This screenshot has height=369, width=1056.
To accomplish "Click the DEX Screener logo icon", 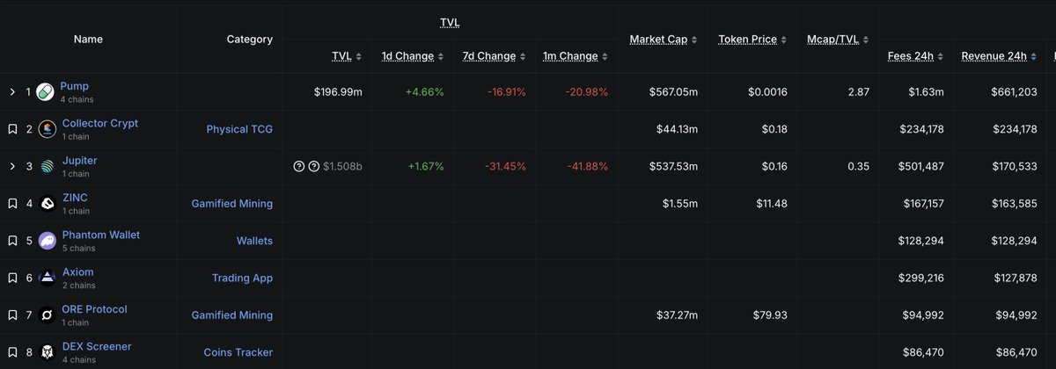I will point(46,352).
